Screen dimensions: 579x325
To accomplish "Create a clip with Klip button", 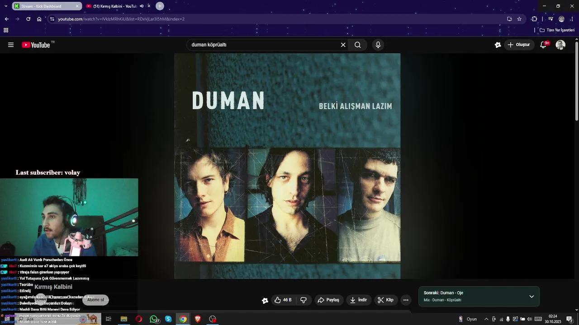I will point(385,300).
